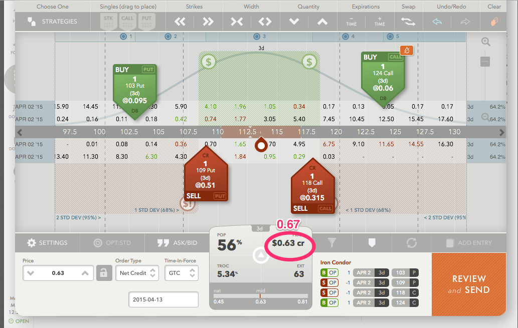Click APR 2 expiration of the 103 leg
This screenshot has width=518, height=328.
click(364, 272)
